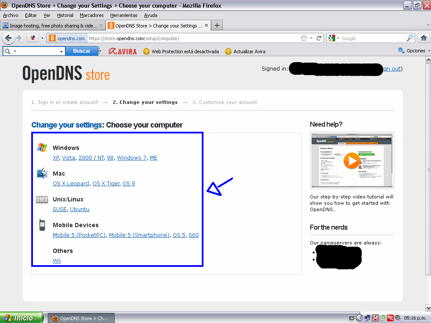431x323 pixels.
Task: Reload the page with the refresh icon
Action: (319, 38)
